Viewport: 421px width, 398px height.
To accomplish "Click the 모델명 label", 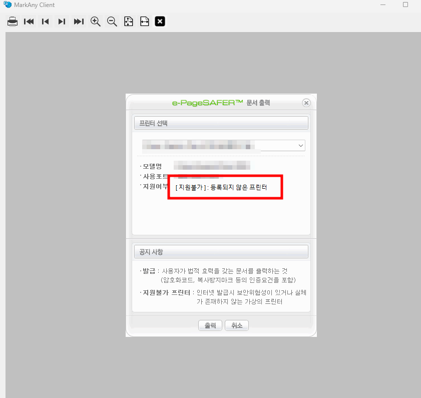I will tap(152, 166).
